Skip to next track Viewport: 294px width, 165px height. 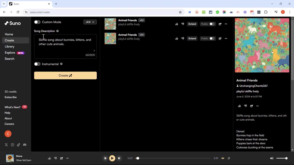pyautogui.click(x=119, y=158)
